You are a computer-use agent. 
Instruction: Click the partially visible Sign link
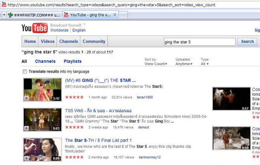point(257,30)
